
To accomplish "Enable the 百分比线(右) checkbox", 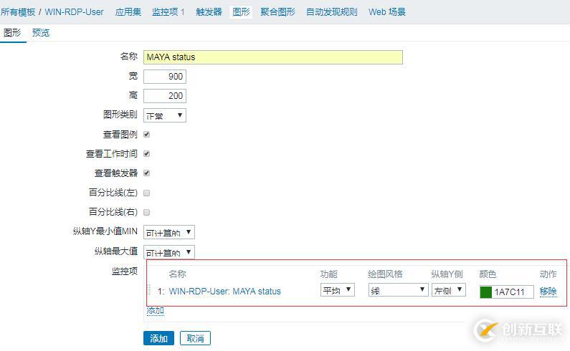I will click(147, 212).
